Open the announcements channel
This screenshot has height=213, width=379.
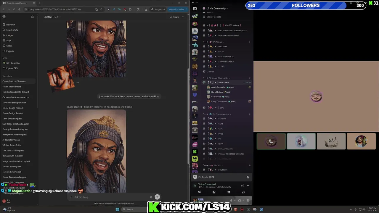click(x=227, y=62)
